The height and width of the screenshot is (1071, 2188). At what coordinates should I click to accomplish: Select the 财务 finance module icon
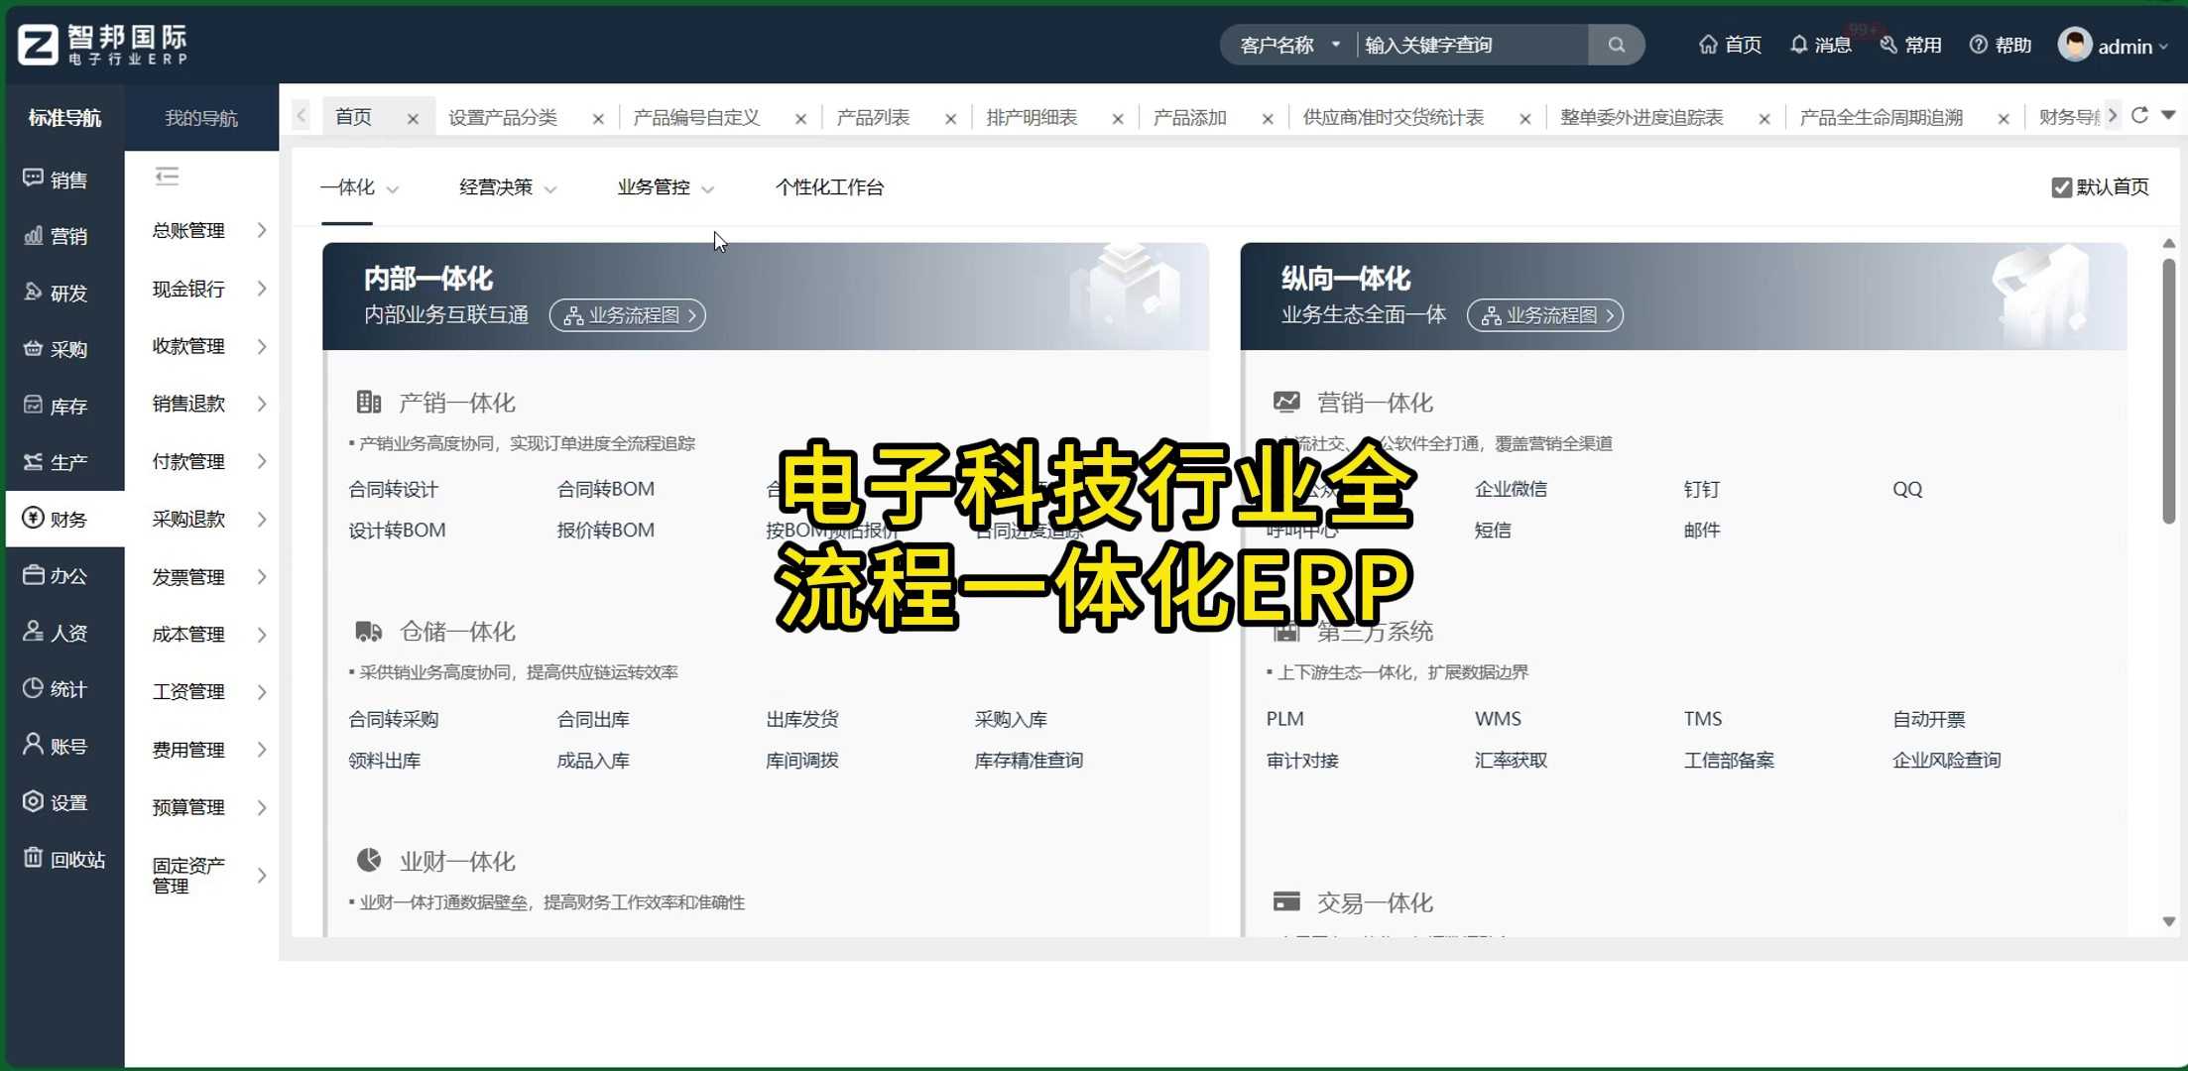click(33, 518)
